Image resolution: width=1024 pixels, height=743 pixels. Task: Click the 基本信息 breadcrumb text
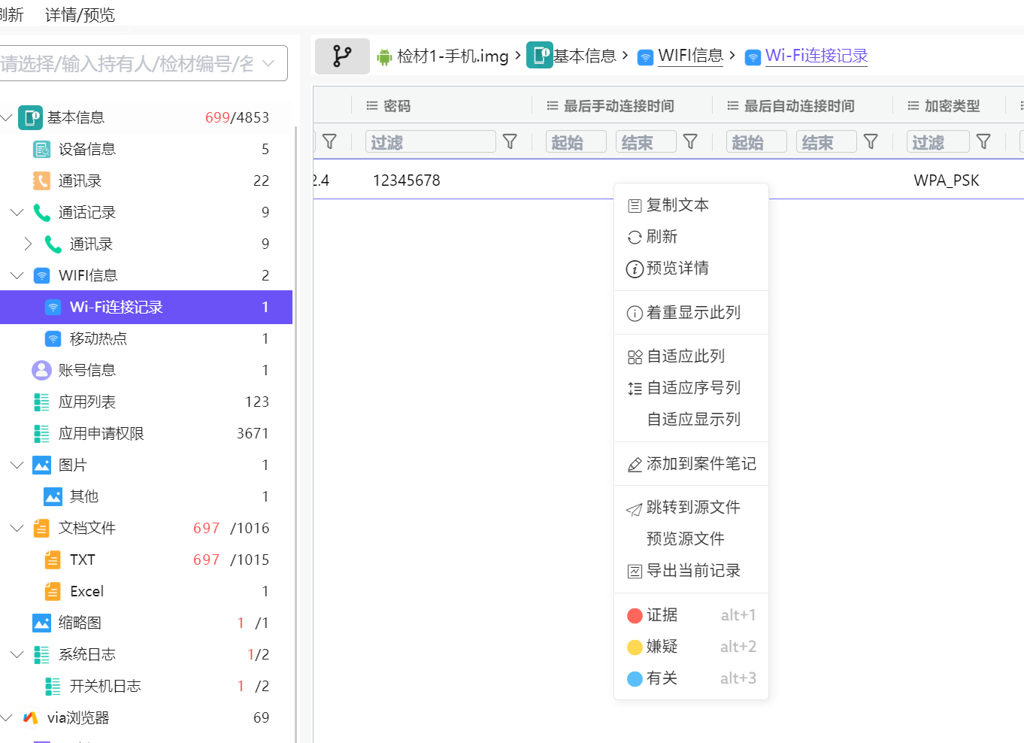585,56
